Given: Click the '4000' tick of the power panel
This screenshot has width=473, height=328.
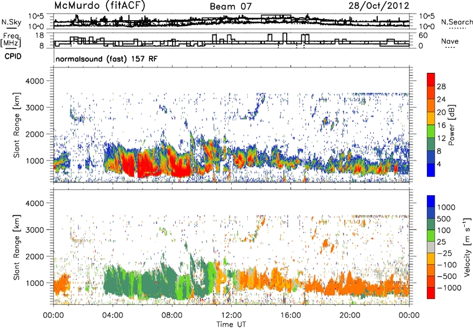Looking at the screenshot, I should [x=35, y=81].
